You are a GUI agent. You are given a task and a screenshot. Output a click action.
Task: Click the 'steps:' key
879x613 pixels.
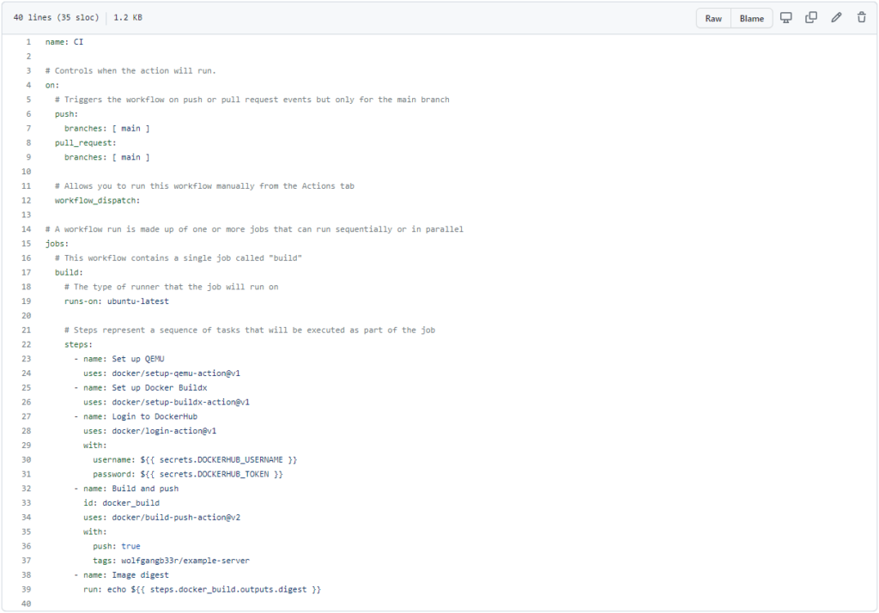[x=78, y=345]
